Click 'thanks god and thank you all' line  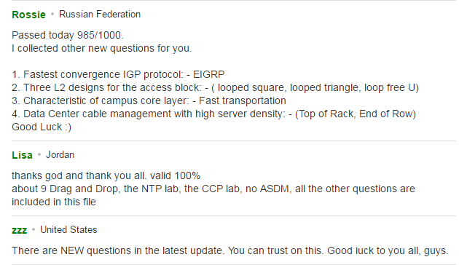pyautogui.click(x=106, y=175)
